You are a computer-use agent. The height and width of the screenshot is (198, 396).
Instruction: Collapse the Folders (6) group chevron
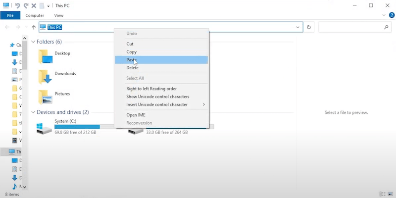point(33,42)
